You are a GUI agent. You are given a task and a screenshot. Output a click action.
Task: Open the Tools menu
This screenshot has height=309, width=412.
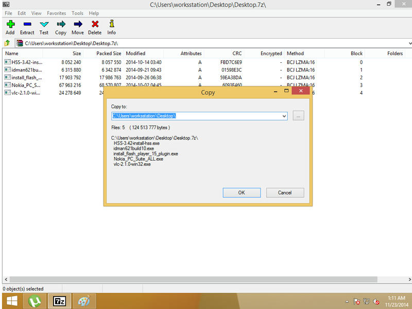pos(77,13)
